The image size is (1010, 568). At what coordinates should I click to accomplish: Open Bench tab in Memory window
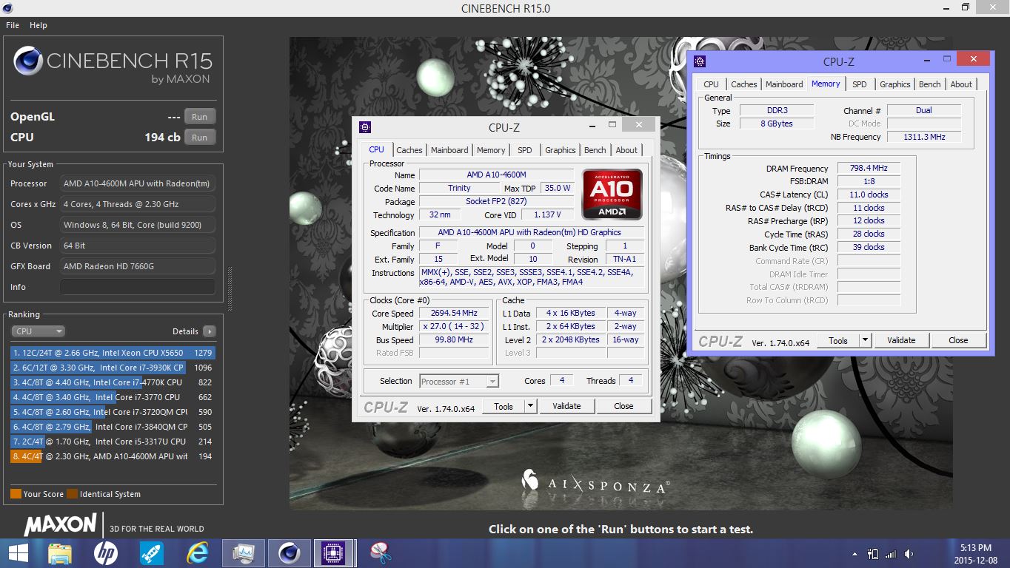pos(930,84)
